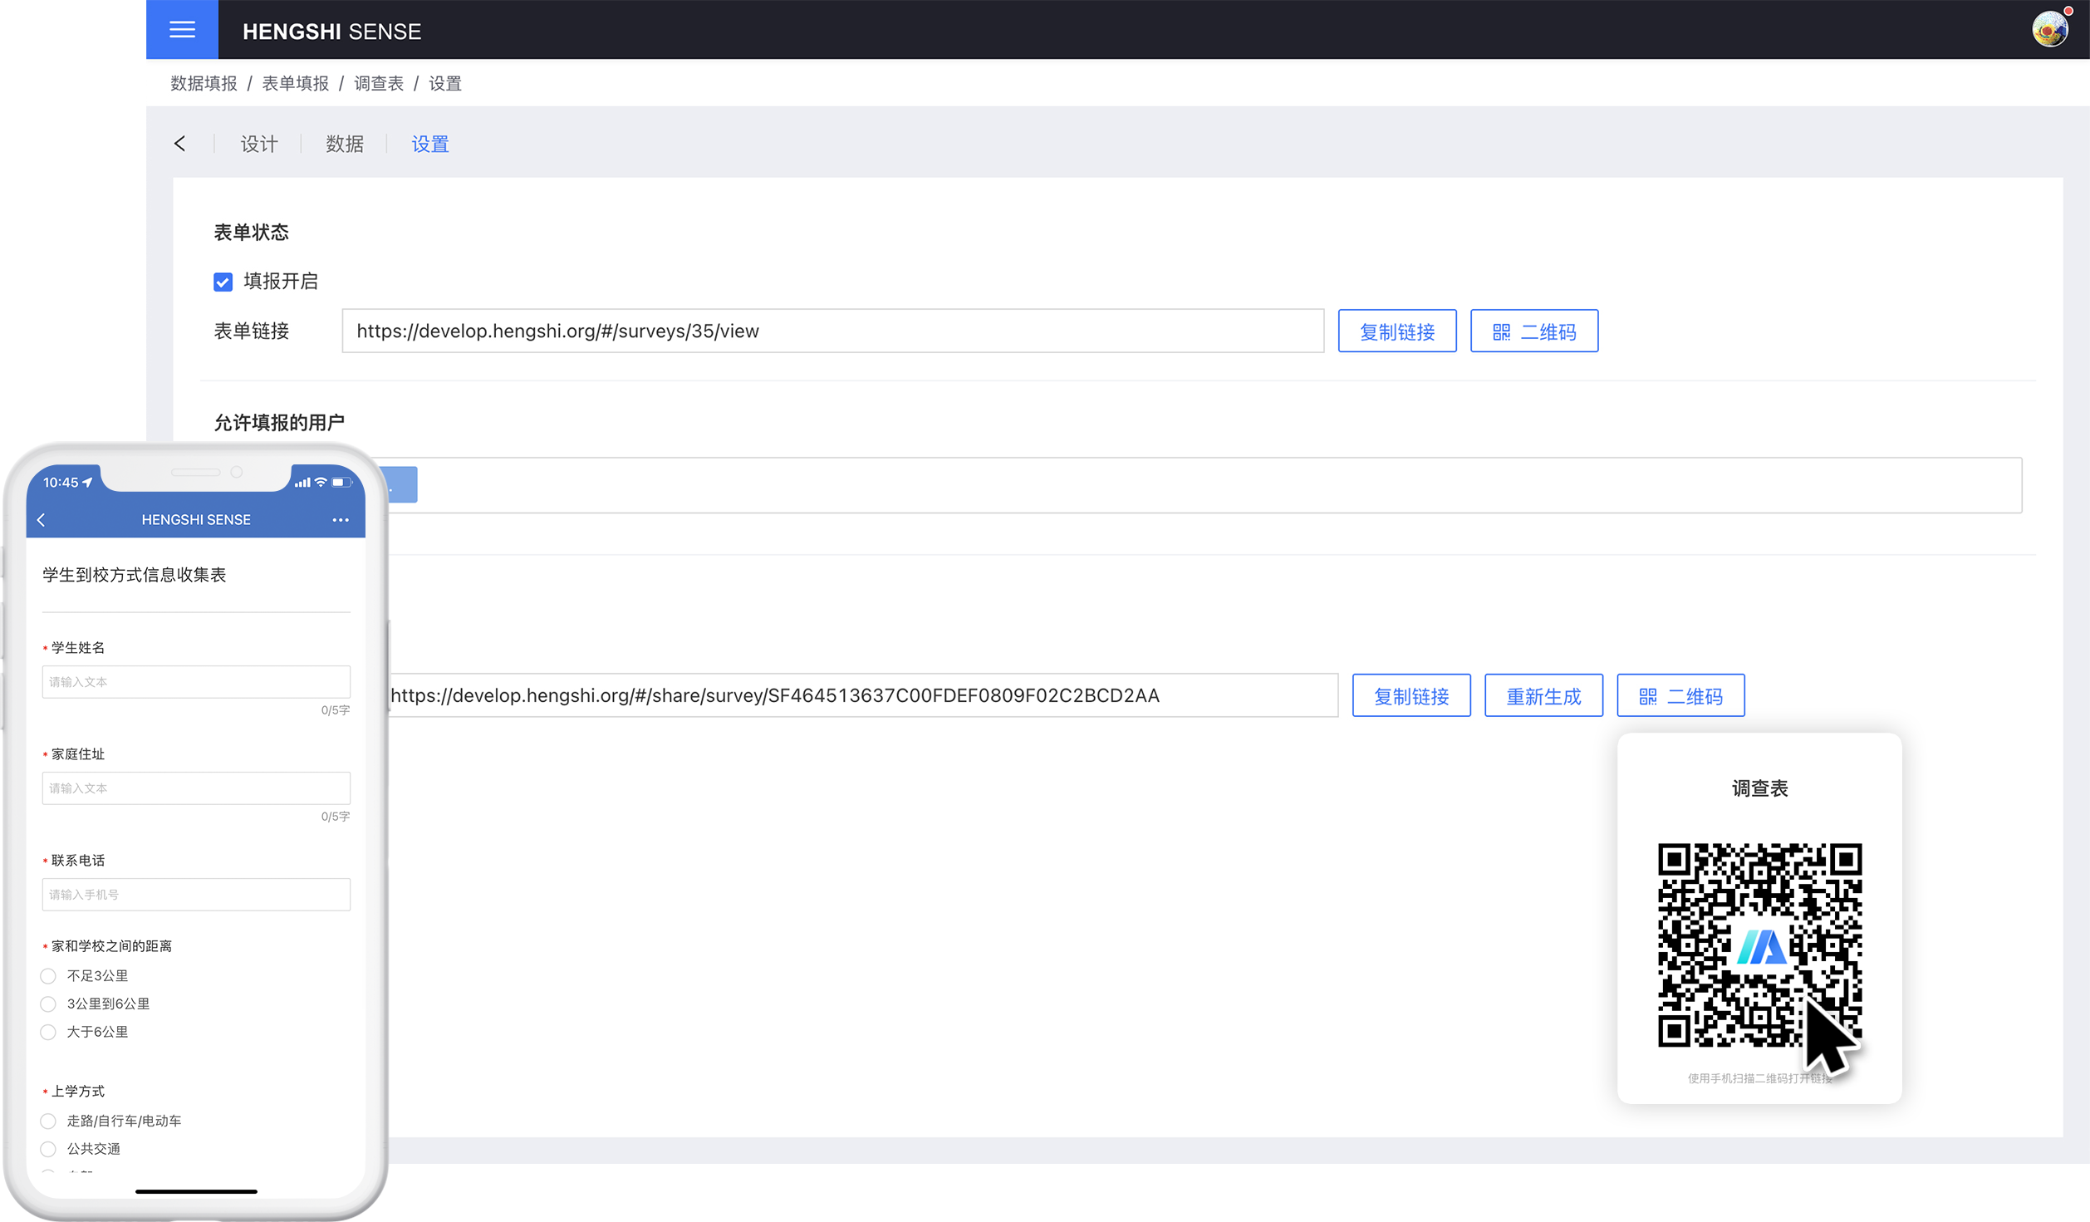The height and width of the screenshot is (1222, 2090).
Task: Click the phone battery status icon
Action: pyautogui.click(x=341, y=482)
